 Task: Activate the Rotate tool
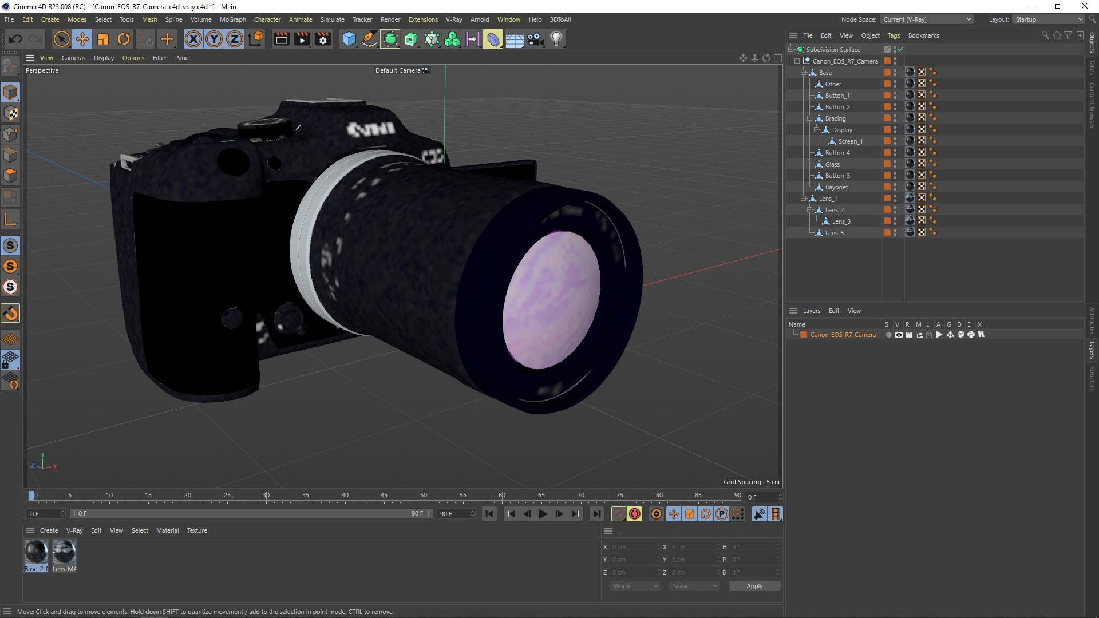tap(124, 39)
